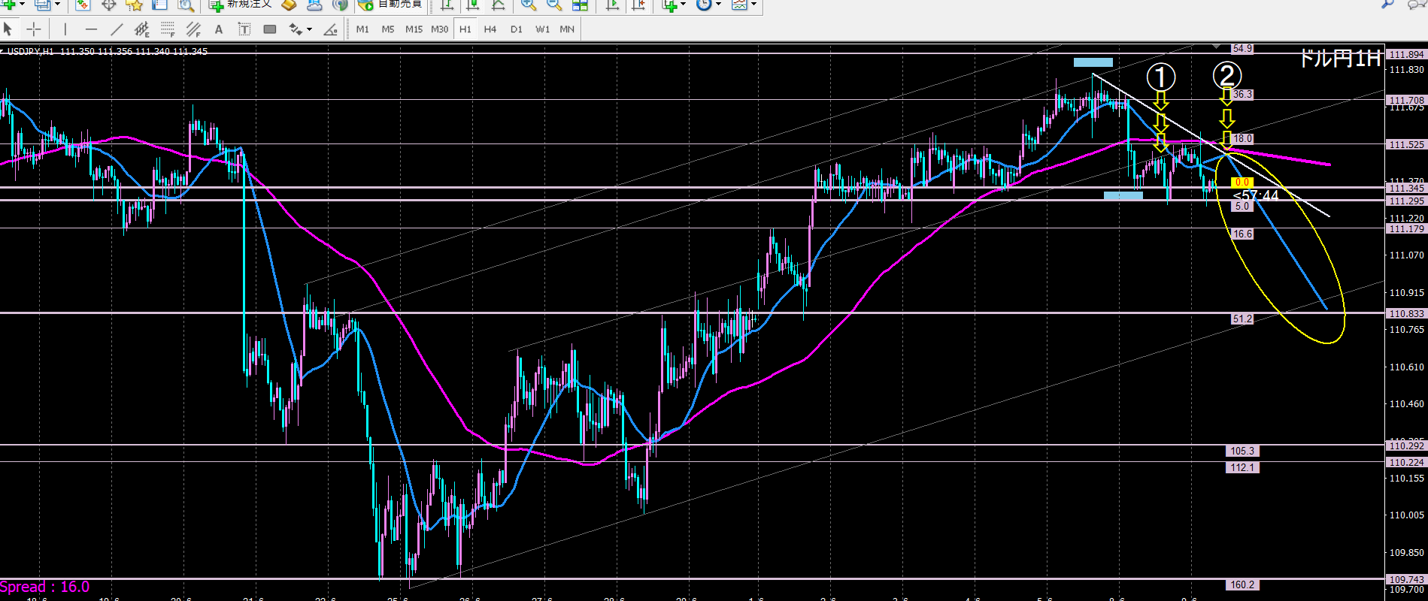Open the cloud VPS icon
Viewport: 1428px width, 601px height.
tap(314, 5)
